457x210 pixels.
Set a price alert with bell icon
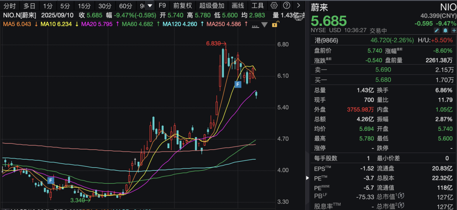[x=445, y=30]
